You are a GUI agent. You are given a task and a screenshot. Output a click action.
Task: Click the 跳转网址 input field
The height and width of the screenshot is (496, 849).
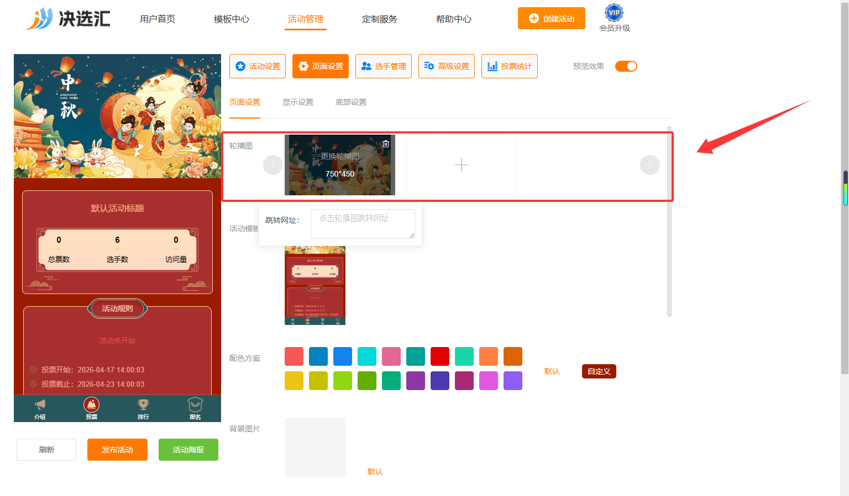tap(363, 224)
